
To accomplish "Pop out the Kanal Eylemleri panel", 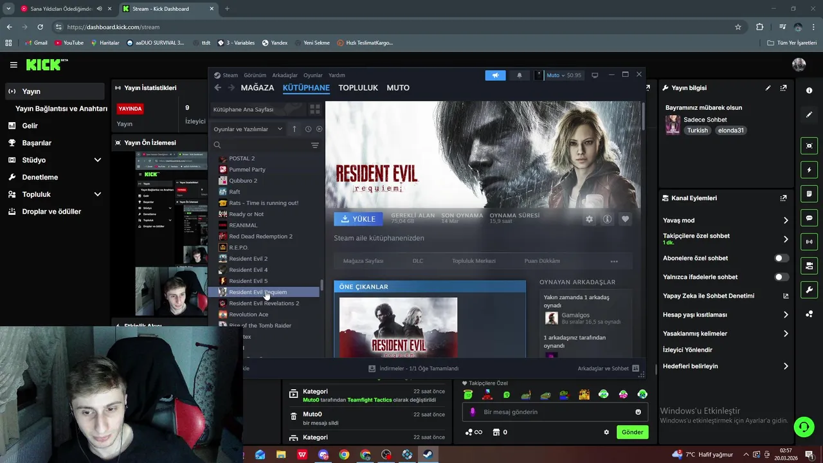I will [783, 198].
